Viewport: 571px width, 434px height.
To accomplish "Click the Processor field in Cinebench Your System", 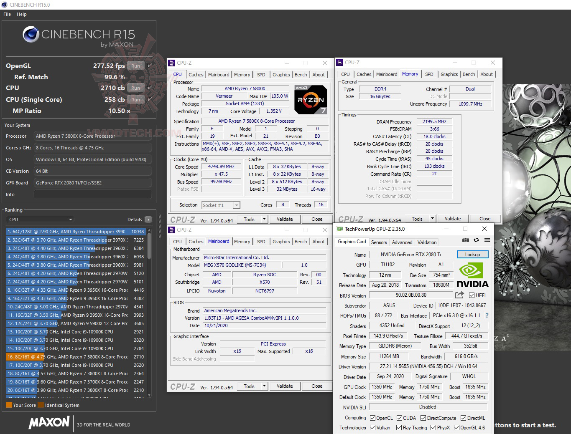I will click(93, 136).
